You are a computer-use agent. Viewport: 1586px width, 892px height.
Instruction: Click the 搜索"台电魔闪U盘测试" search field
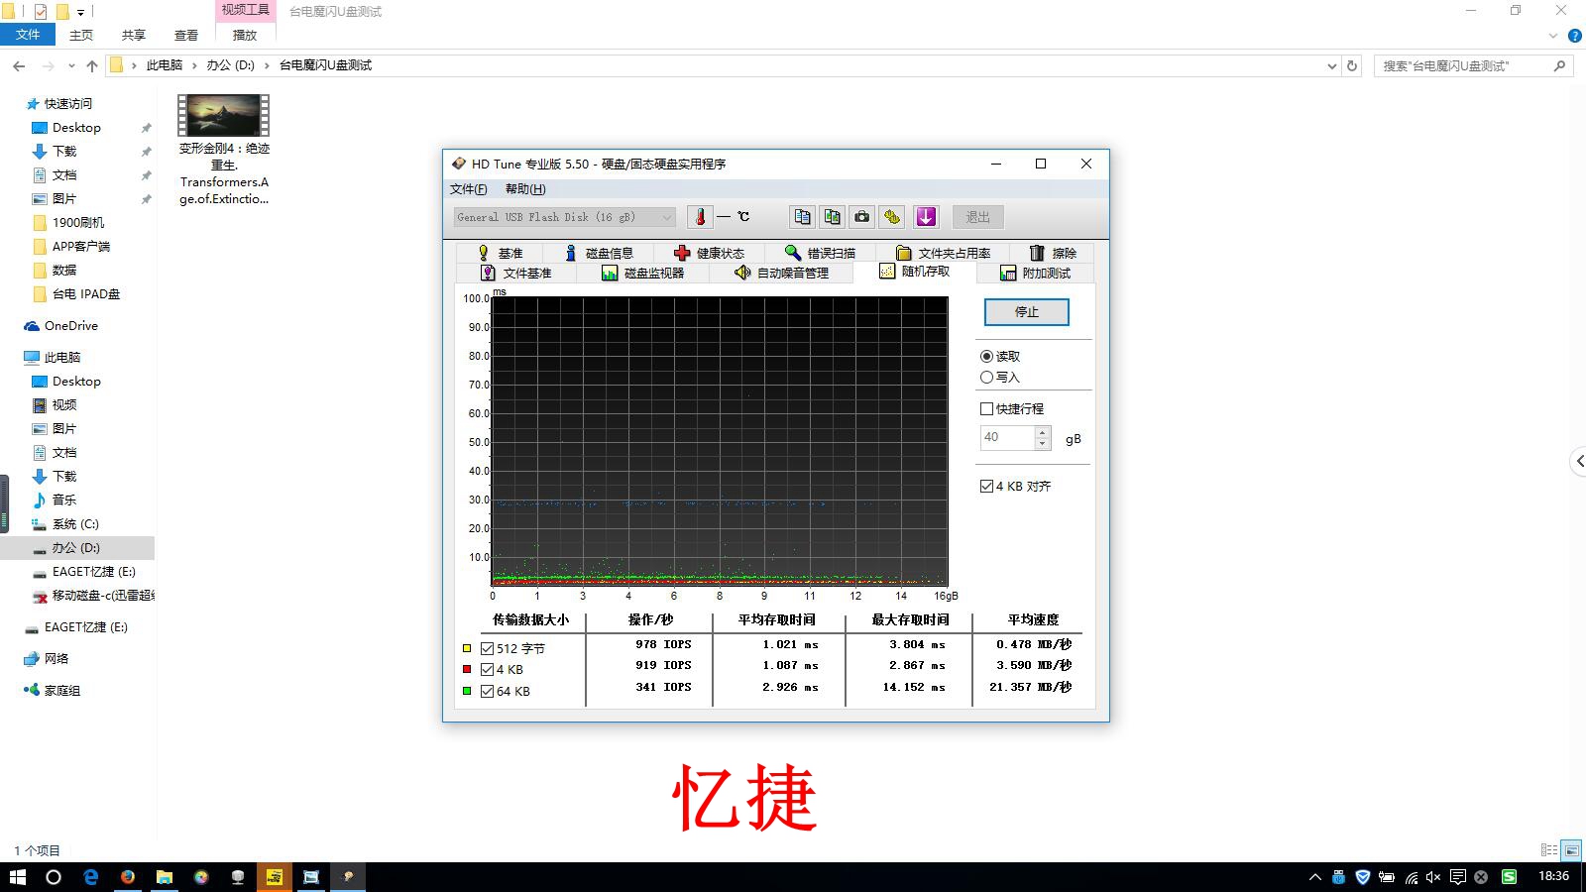coord(1463,65)
